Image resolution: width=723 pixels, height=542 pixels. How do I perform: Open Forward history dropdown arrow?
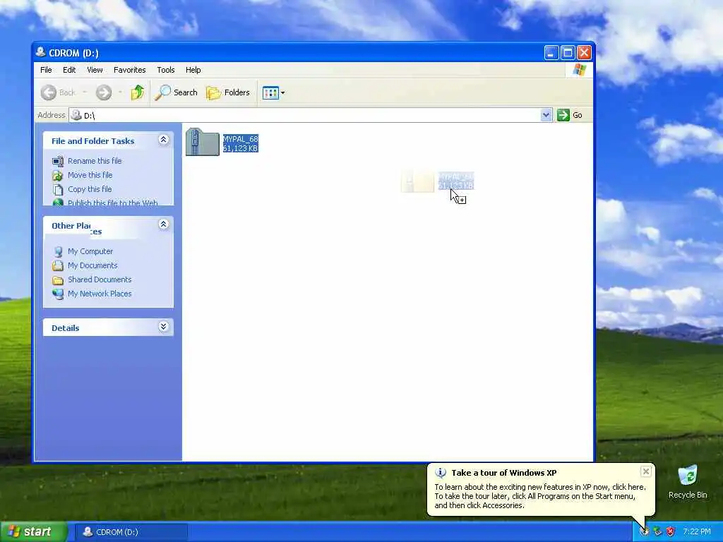[120, 92]
